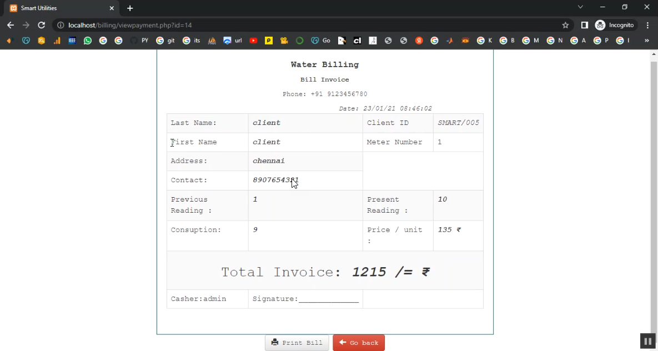Open the tab search dropdown arrow
This screenshot has width=658, height=351.
[x=580, y=7]
